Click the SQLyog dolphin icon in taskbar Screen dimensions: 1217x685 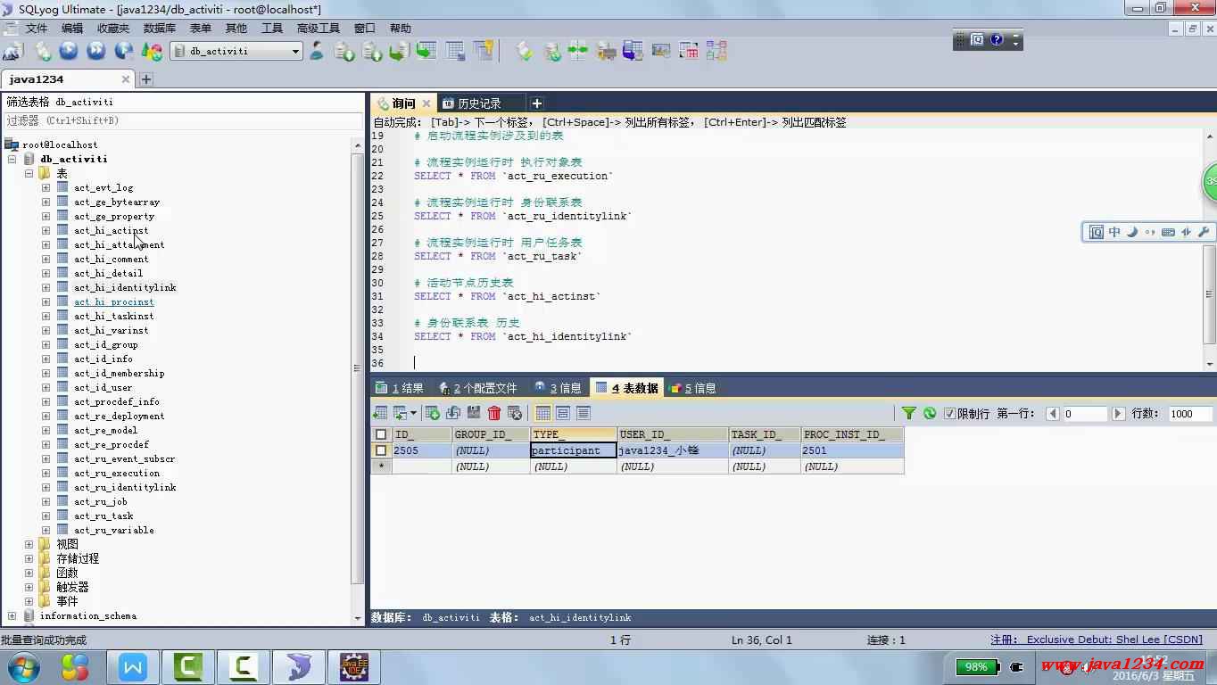point(299,666)
